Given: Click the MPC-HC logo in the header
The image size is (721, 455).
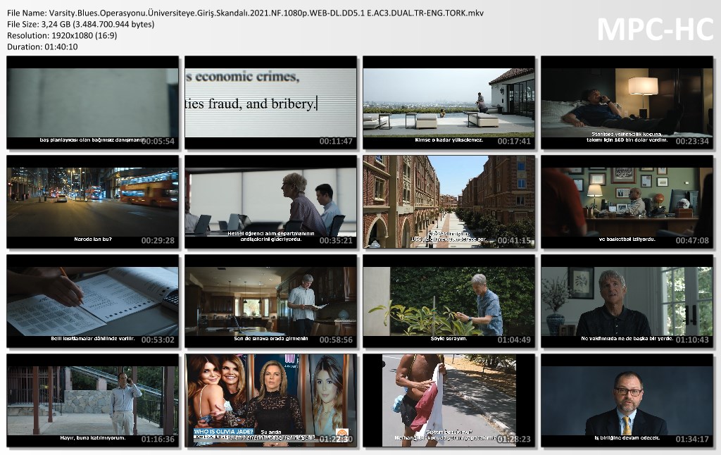Looking at the screenshot, I should point(654,29).
